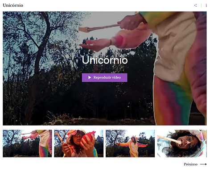Click the share icon at top right

coord(195,5)
